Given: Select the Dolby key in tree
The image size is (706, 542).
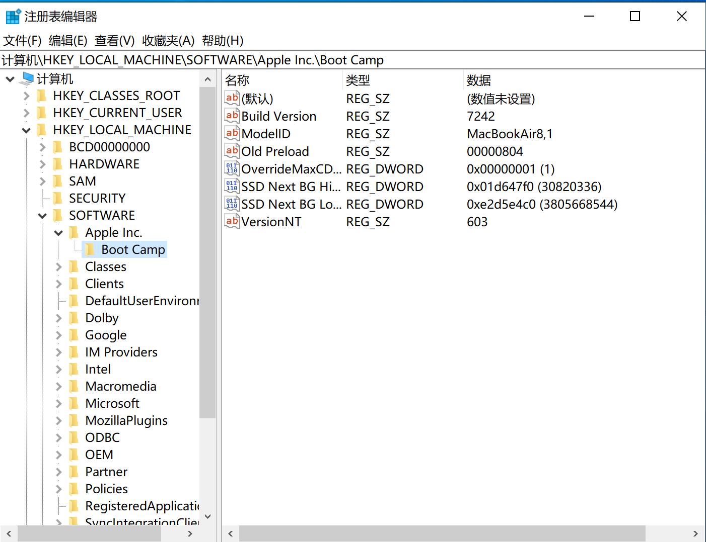Looking at the screenshot, I should [102, 318].
